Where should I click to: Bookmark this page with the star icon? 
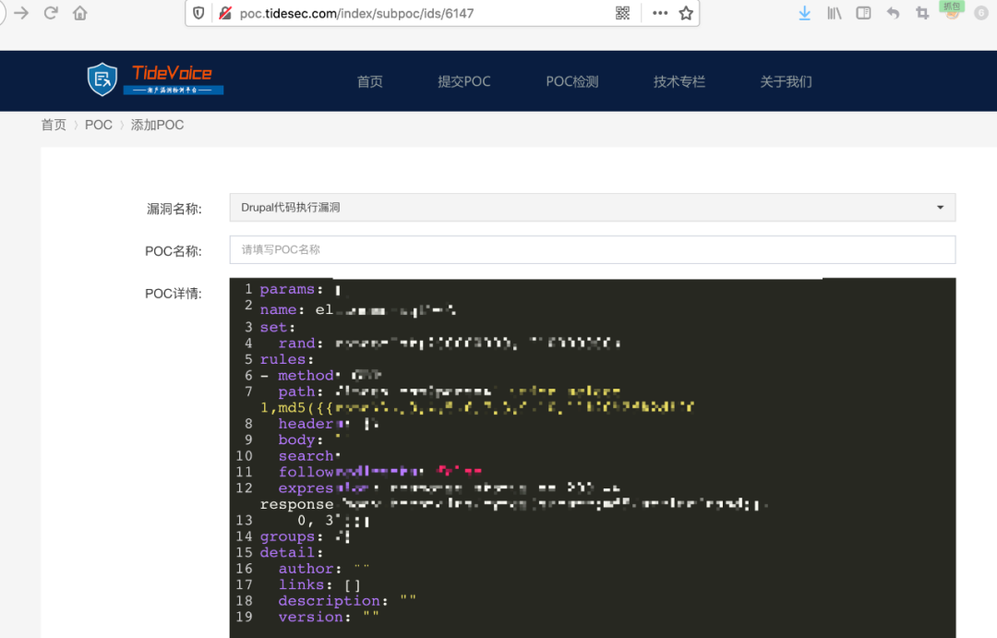click(686, 13)
